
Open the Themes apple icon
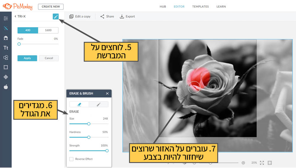6,87
